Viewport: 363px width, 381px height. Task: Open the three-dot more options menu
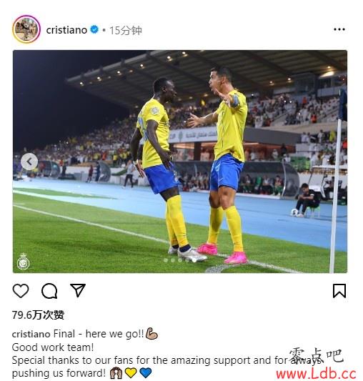pos(339,29)
